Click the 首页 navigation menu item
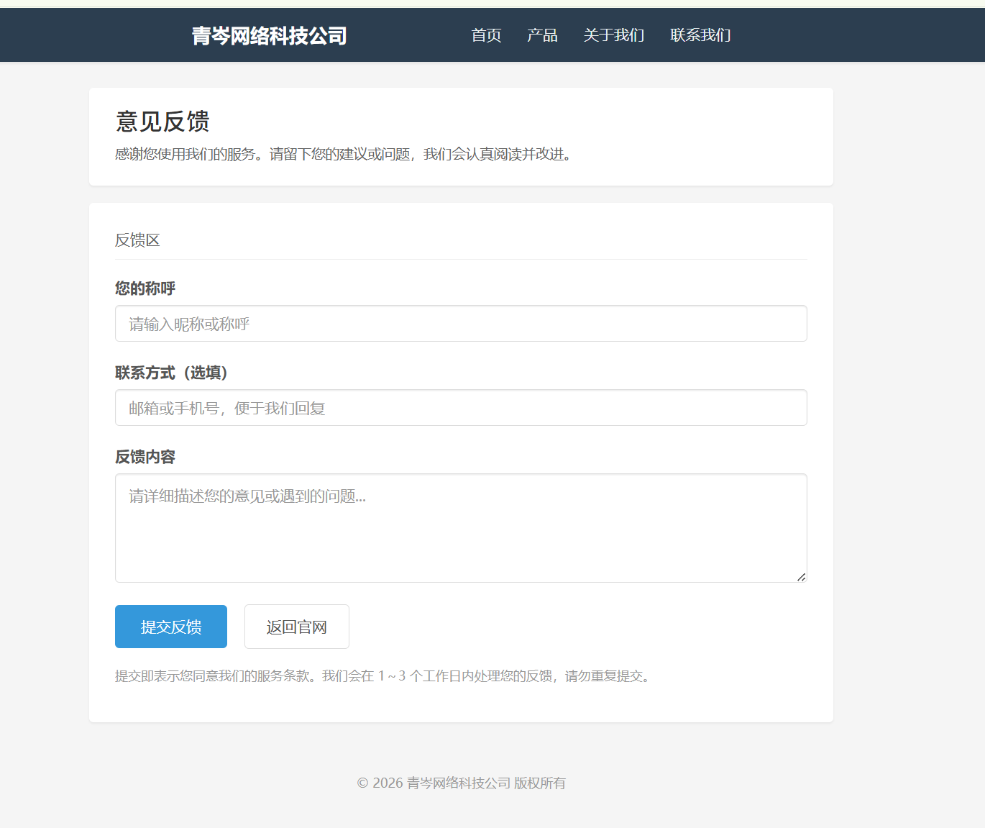This screenshot has width=985, height=828. coord(486,35)
